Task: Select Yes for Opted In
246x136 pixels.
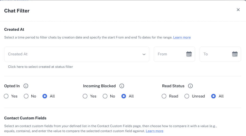Action: pos(6,96)
